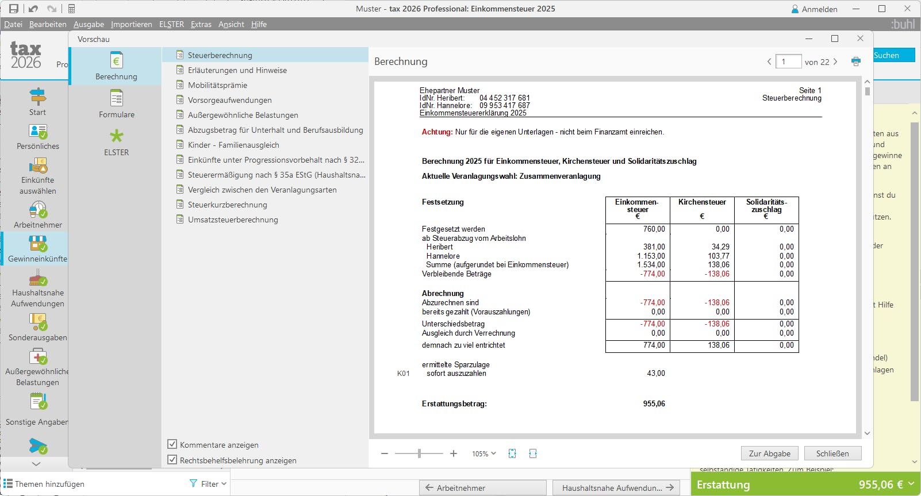The width and height of the screenshot is (921, 496).
Task: Click the preview vertical scrollbar thumb
Action: 867,91
